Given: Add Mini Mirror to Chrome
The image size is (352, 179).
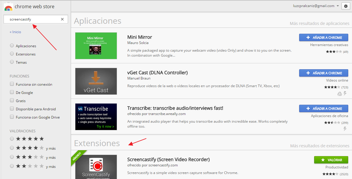Looking at the screenshot, I should tap(324, 38).
